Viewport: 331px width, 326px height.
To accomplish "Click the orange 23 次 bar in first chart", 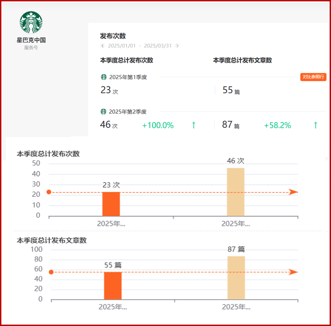I will [x=111, y=204].
